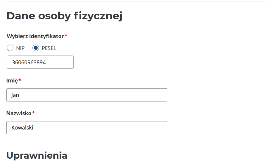Place cursor on the name 'Jan'
This screenshot has width=265, height=167.
tap(15, 95)
